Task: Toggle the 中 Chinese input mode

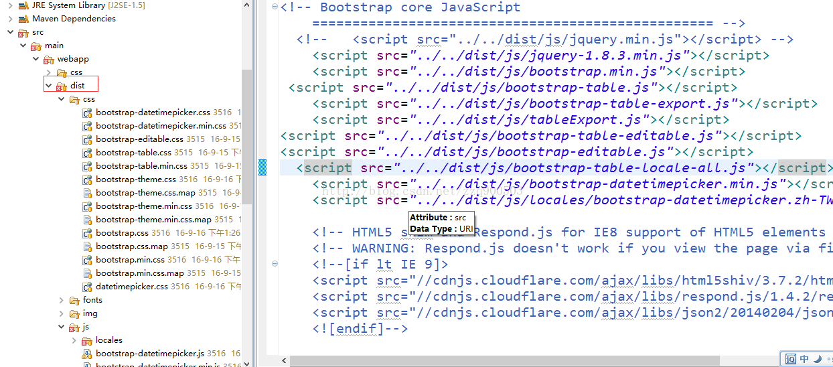Action: pyautogui.click(x=804, y=360)
